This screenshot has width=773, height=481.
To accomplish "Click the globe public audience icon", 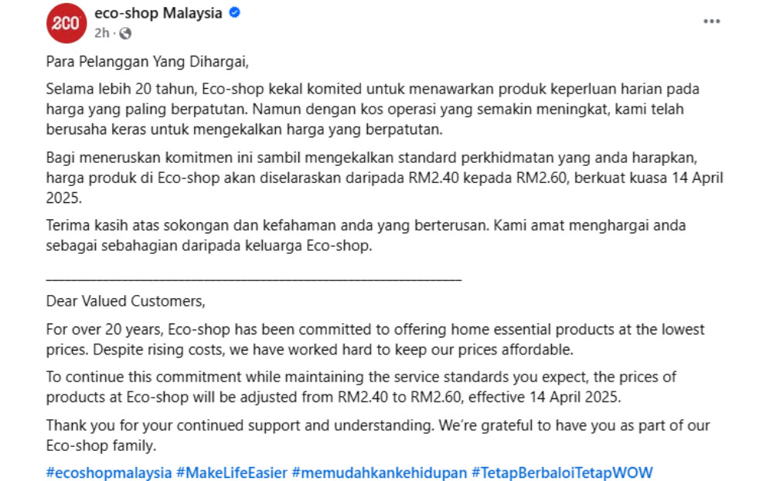I will coord(125,33).
